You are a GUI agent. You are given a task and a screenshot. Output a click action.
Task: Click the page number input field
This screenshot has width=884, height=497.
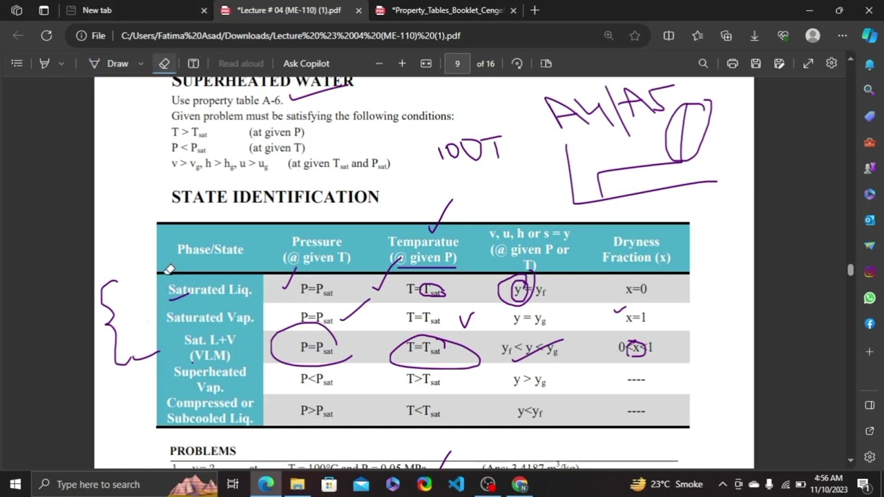(457, 64)
